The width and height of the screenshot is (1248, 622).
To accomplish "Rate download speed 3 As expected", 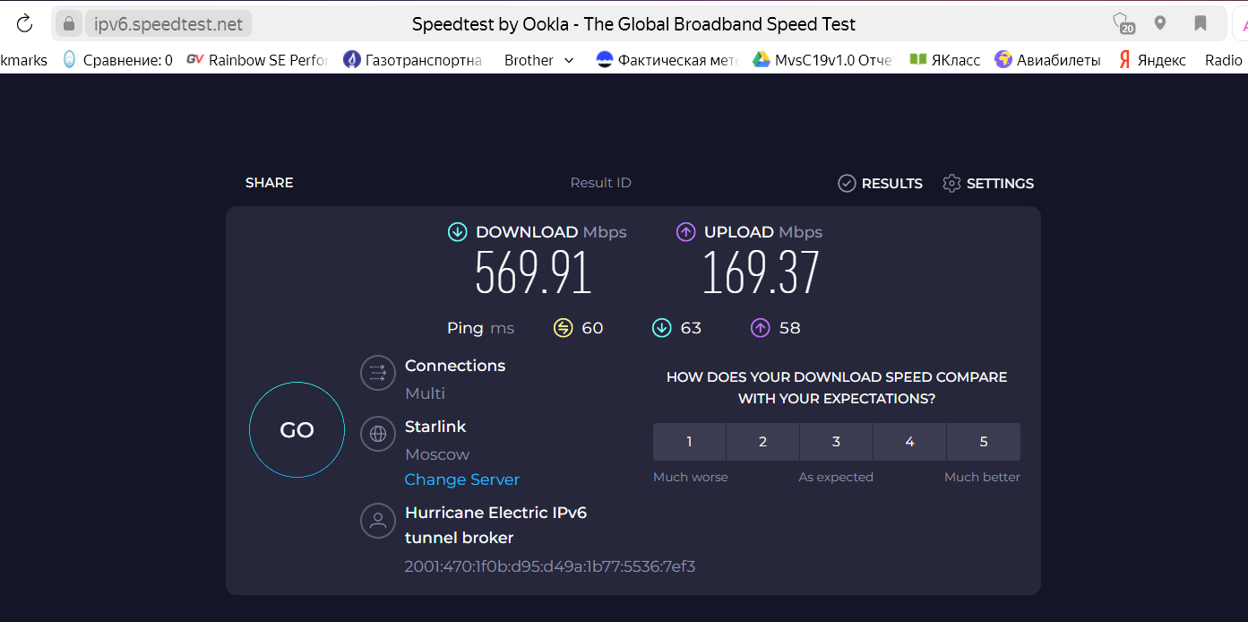I will coord(836,442).
